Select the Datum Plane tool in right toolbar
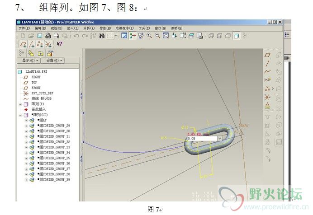Screen dimensions: 313x215 [x=267, y=55]
